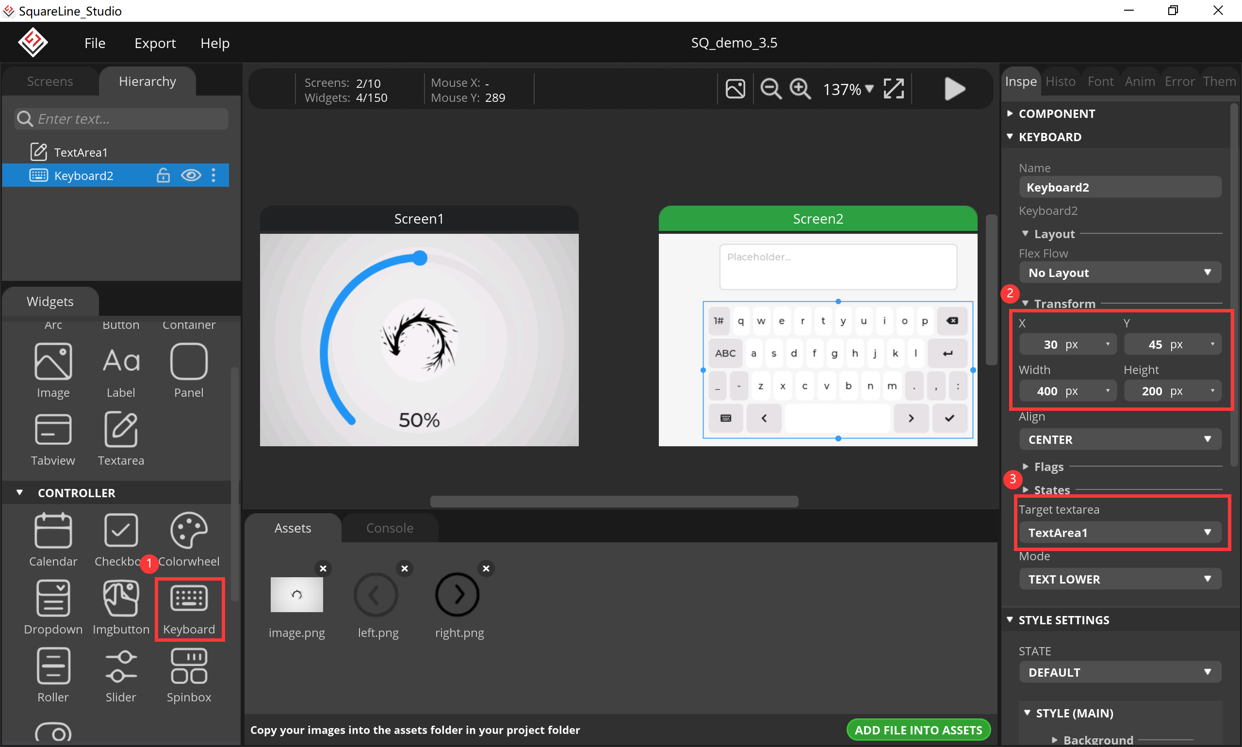The width and height of the screenshot is (1242, 747).
Task: Click the Name field containing Keyboard2
Action: 1120,187
